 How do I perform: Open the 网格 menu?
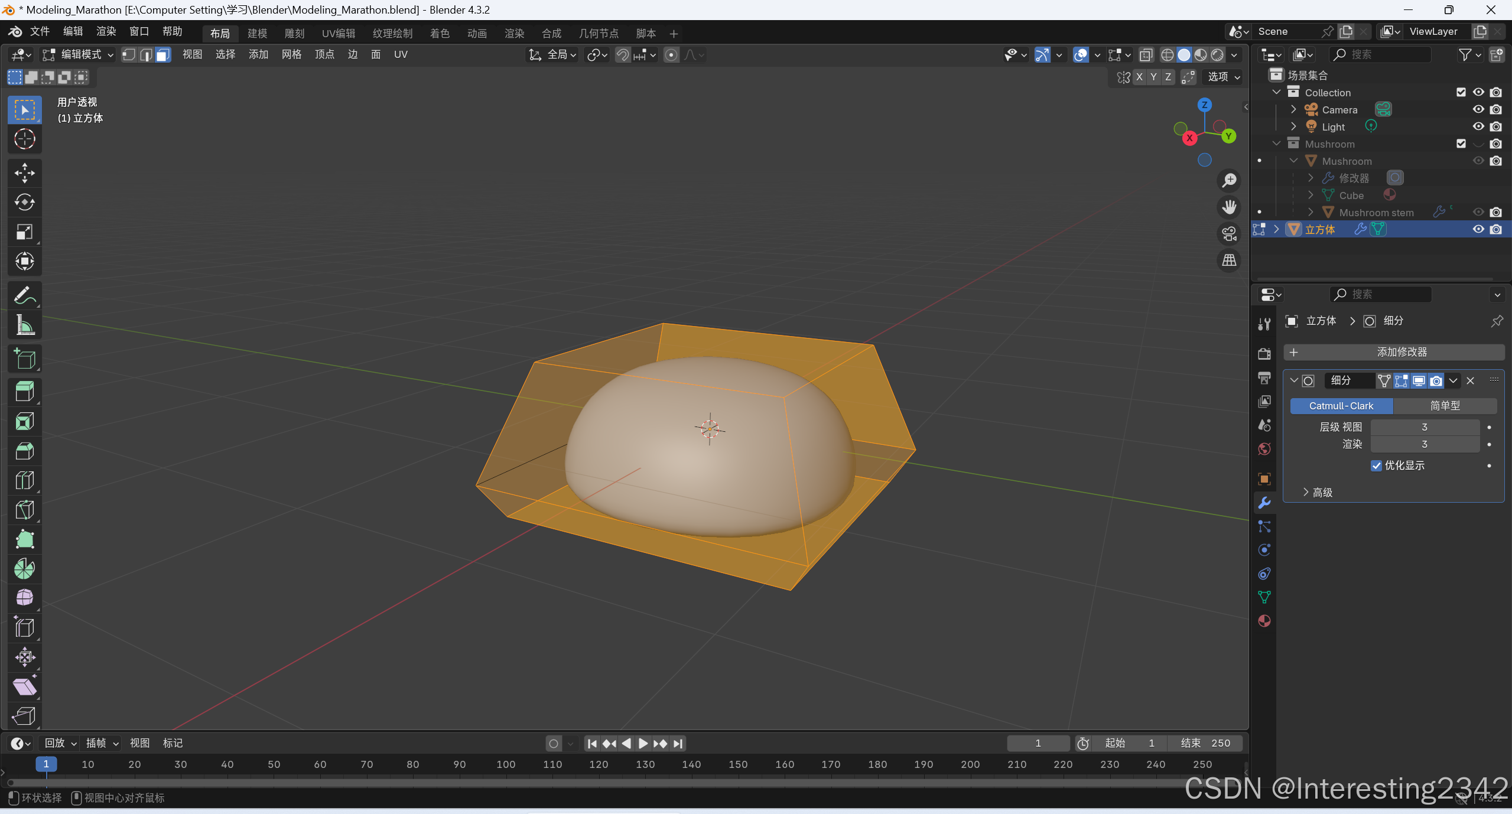(291, 55)
